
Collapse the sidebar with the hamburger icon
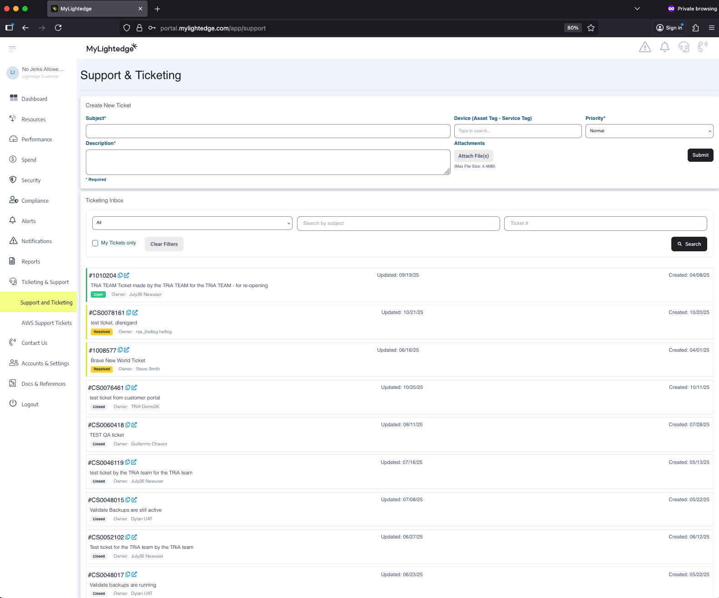tap(12, 49)
